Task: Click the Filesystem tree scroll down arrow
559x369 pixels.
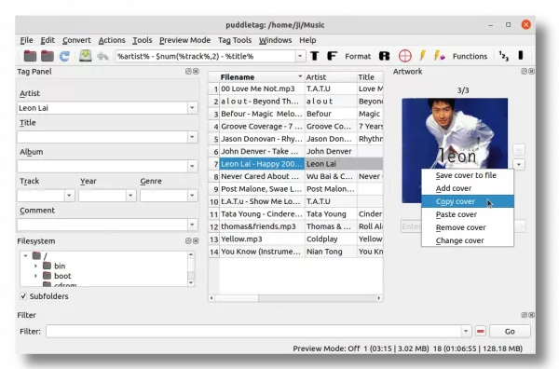Action: (x=191, y=282)
